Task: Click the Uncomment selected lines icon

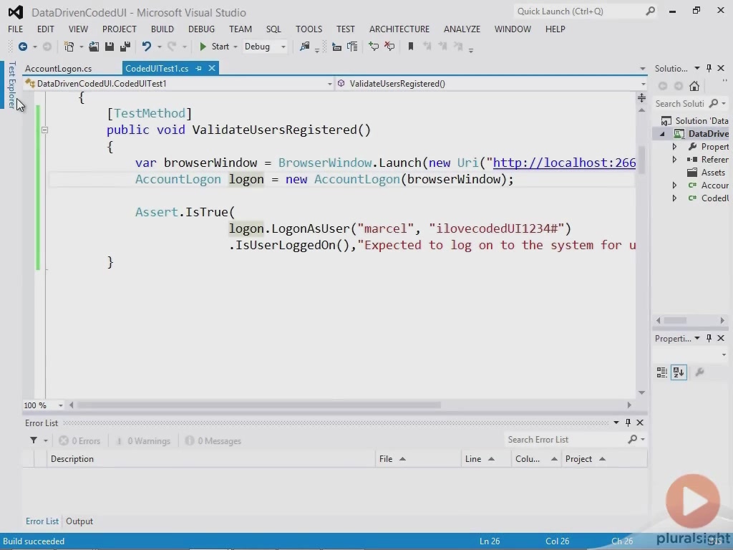Action: (389, 47)
